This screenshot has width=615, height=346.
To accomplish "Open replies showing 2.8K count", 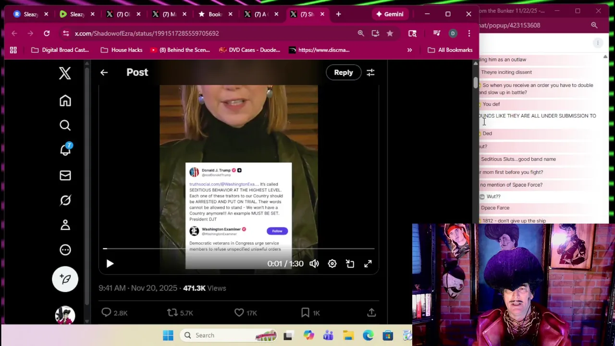I will (x=114, y=313).
